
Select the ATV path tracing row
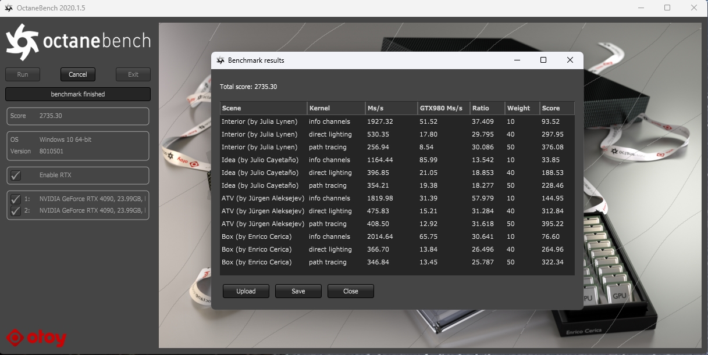point(397,224)
